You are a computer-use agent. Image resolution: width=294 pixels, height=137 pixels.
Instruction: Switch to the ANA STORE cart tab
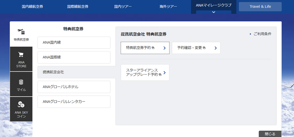click(21, 59)
